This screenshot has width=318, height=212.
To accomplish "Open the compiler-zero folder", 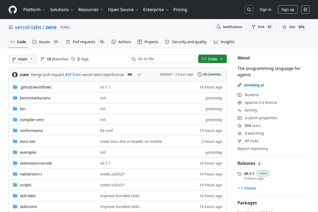I will click(32, 120).
